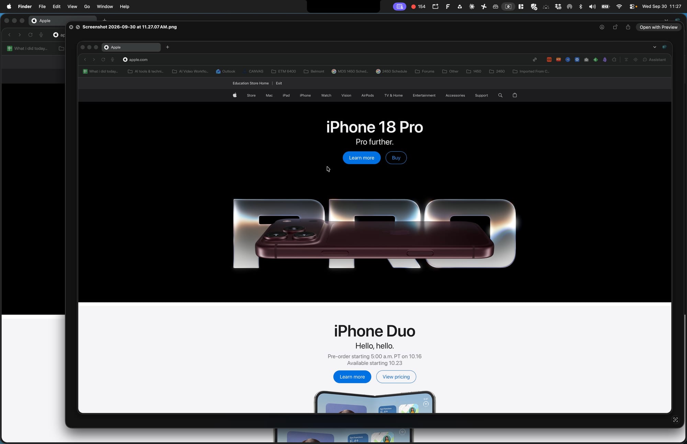Expand the tab list chevron in previewed browser
The image size is (687, 444).
pyautogui.click(x=655, y=47)
